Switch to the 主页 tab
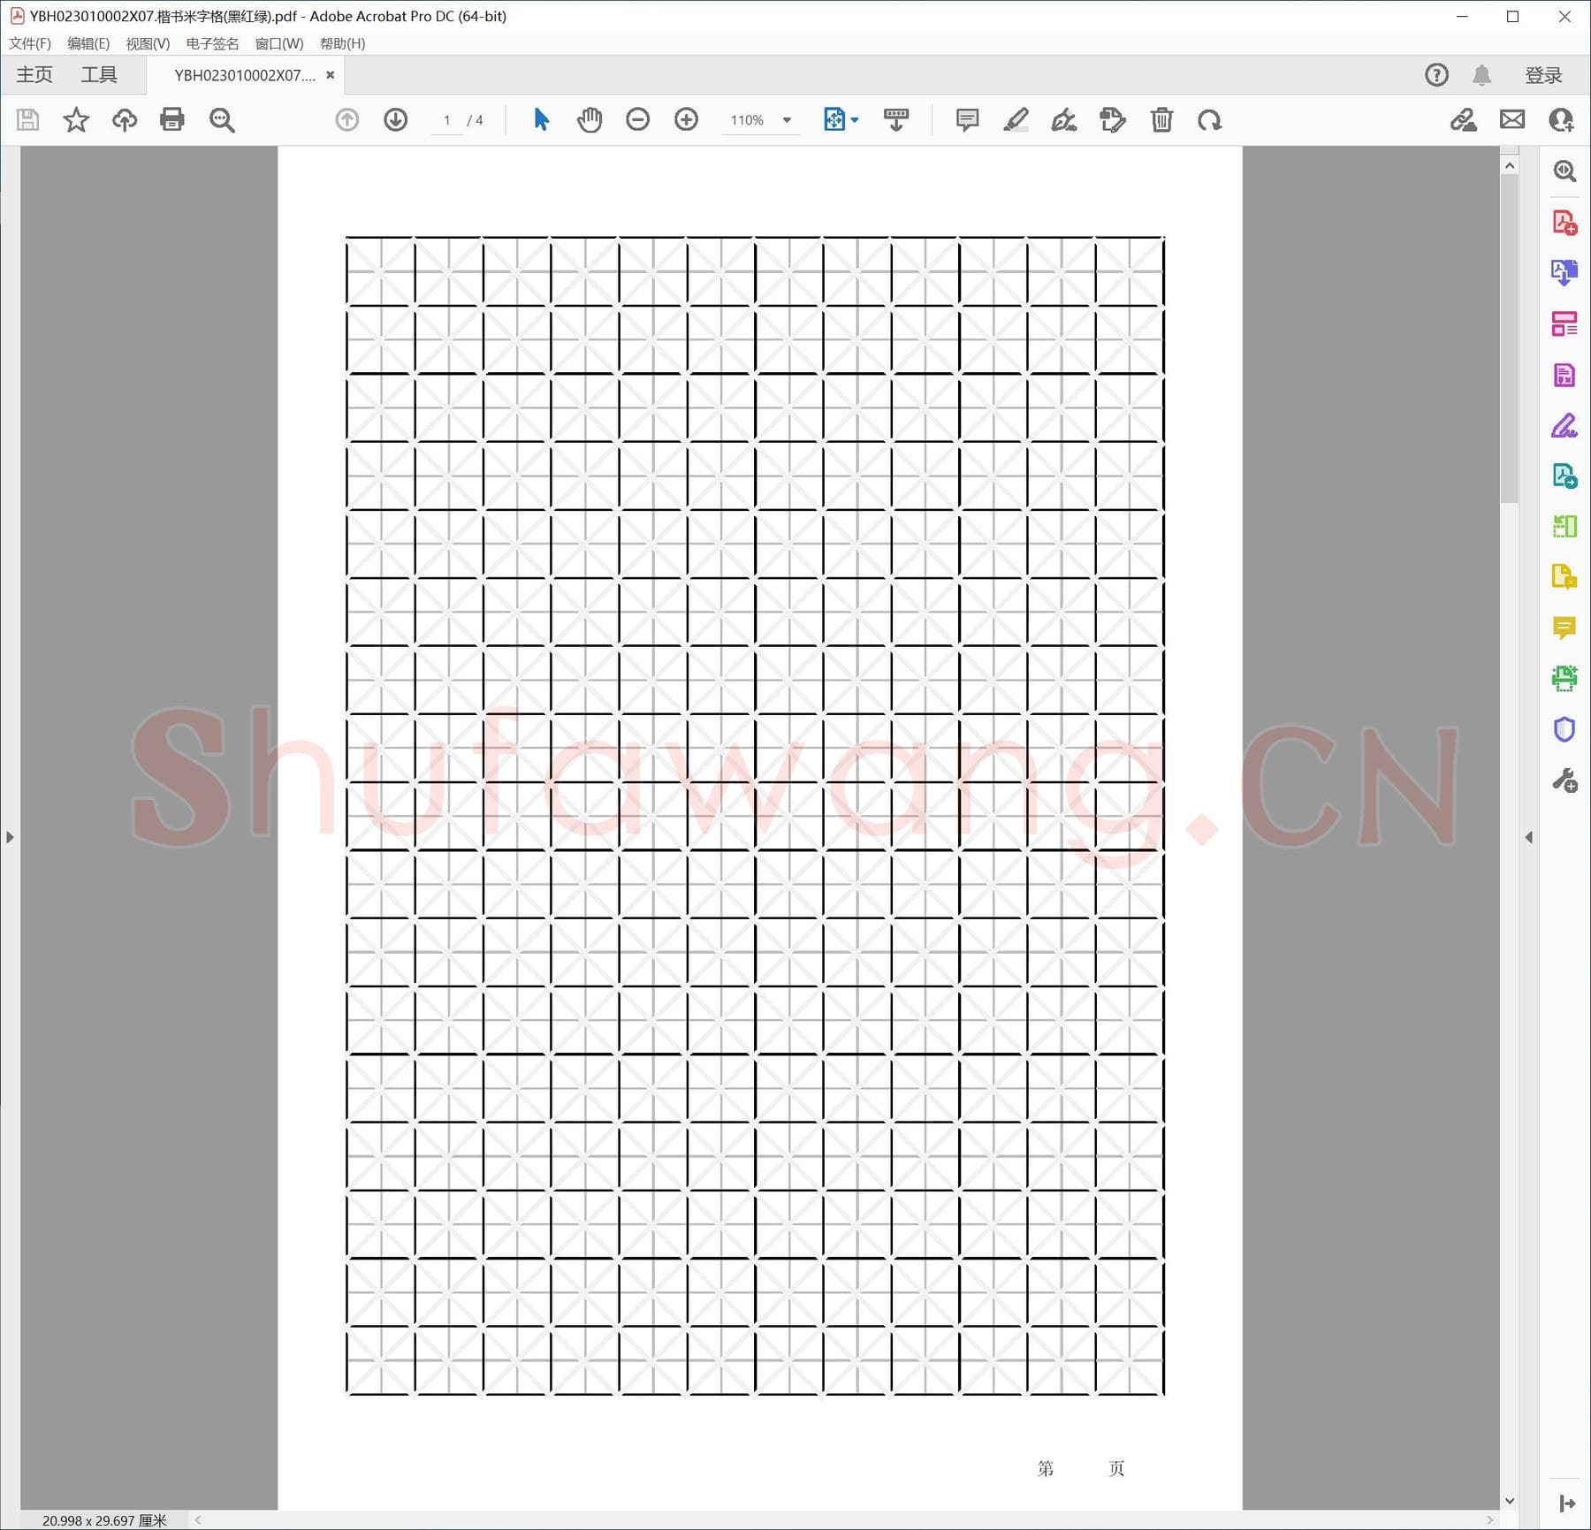This screenshot has height=1530, width=1591. [x=34, y=75]
